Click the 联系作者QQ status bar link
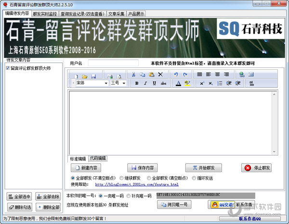 (x=250, y=219)
